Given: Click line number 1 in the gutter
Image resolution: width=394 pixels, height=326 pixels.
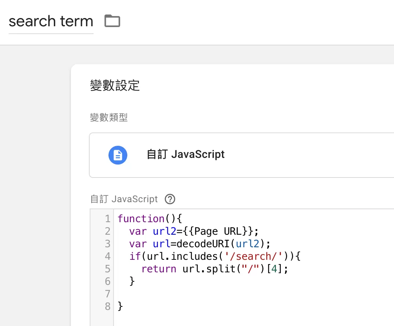Looking at the screenshot, I should click(x=108, y=219).
